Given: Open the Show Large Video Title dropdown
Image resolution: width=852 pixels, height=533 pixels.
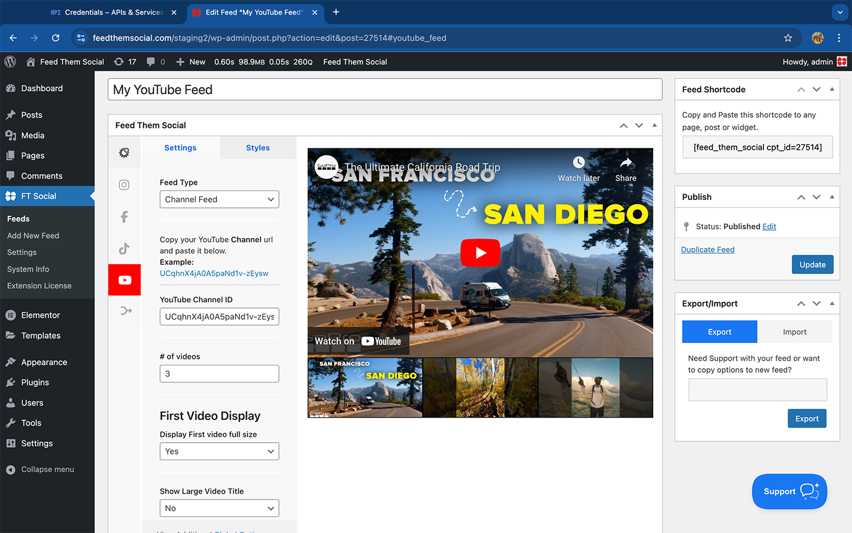Looking at the screenshot, I should (x=219, y=508).
